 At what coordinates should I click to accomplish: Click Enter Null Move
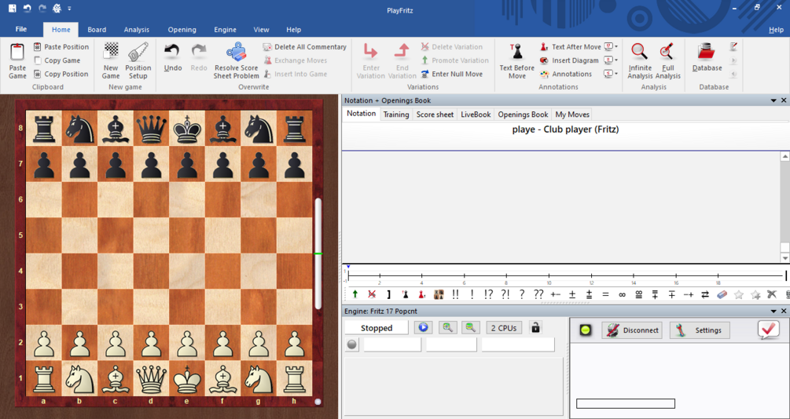(x=451, y=74)
